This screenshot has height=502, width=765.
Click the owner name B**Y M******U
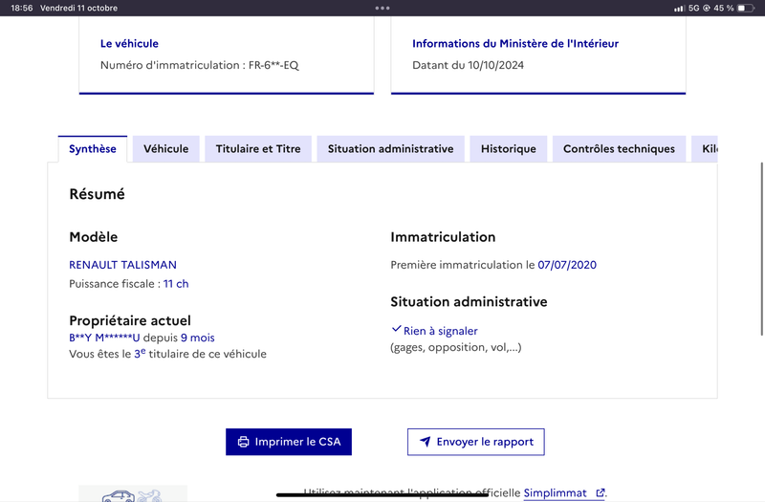pyautogui.click(x=104, y=338)
